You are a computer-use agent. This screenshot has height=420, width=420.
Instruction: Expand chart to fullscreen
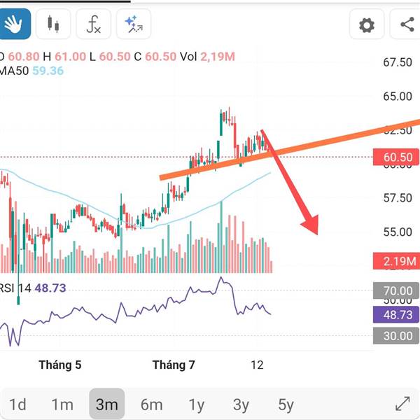(402, 403)
